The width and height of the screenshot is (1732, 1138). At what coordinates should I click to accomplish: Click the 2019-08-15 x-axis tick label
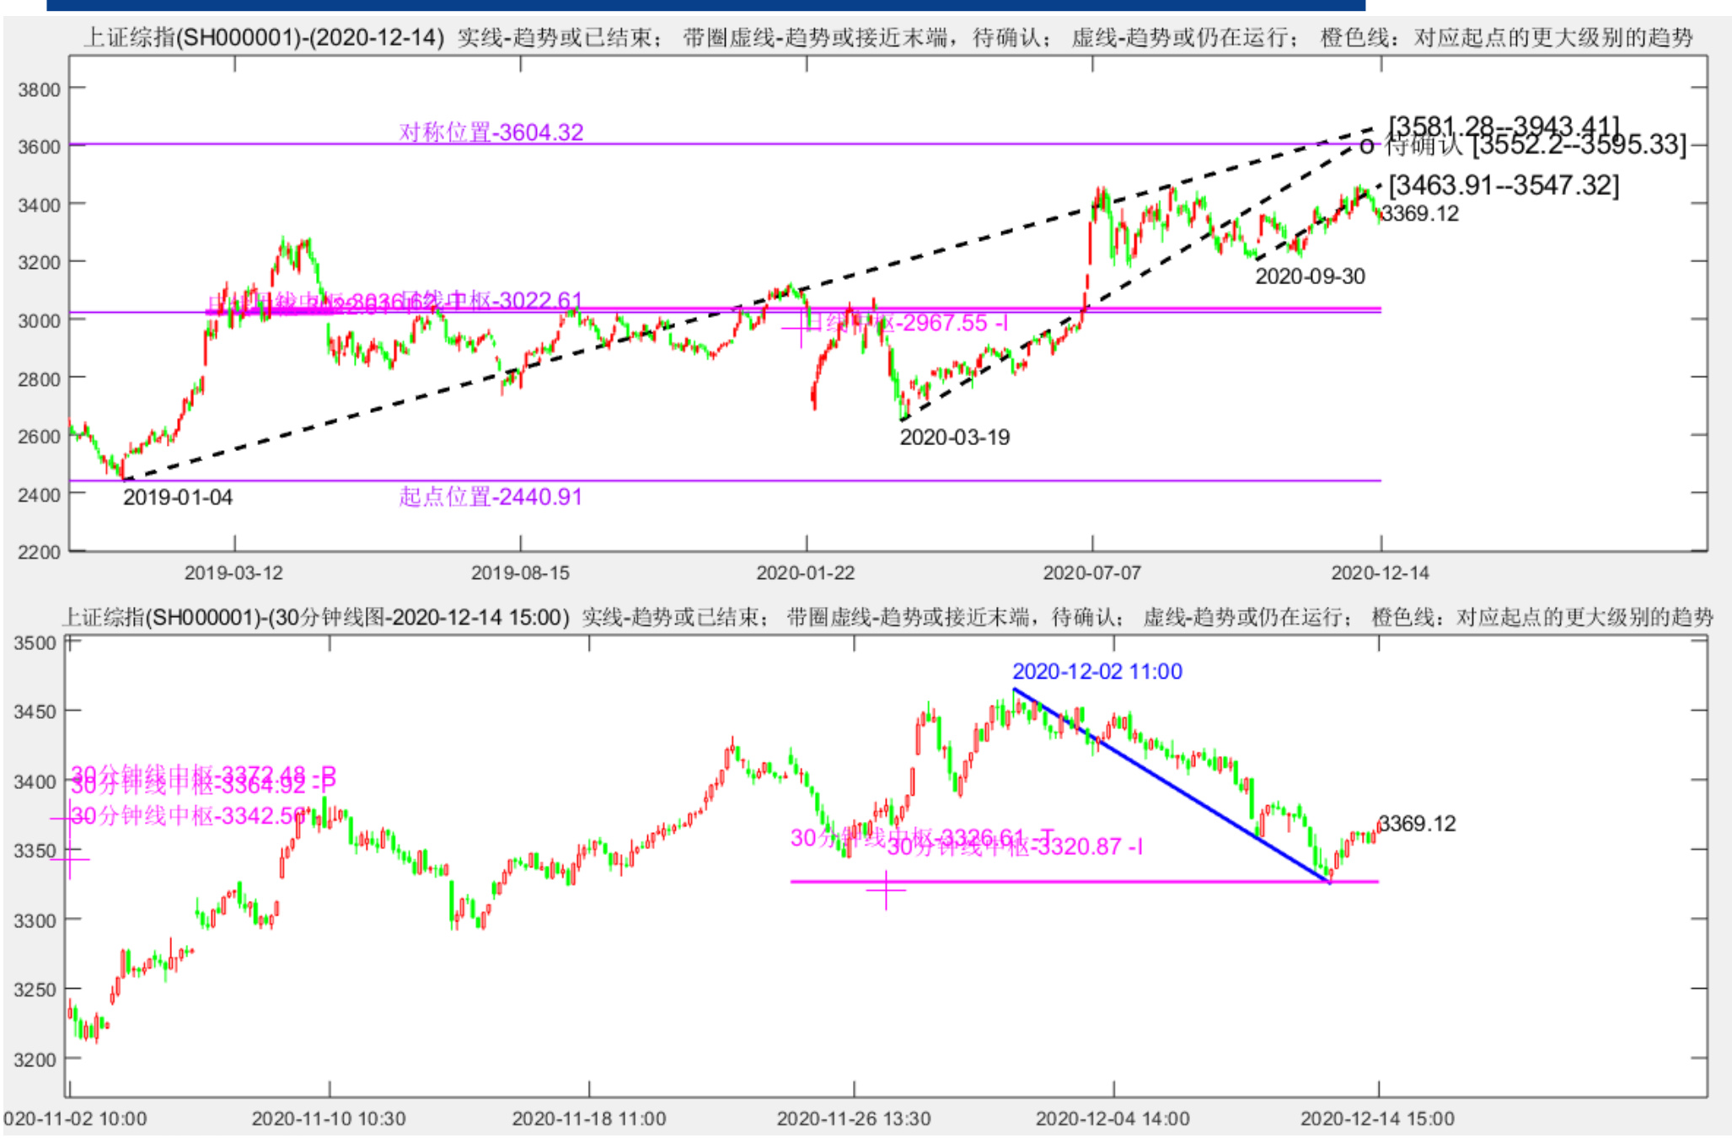point(520,573)
